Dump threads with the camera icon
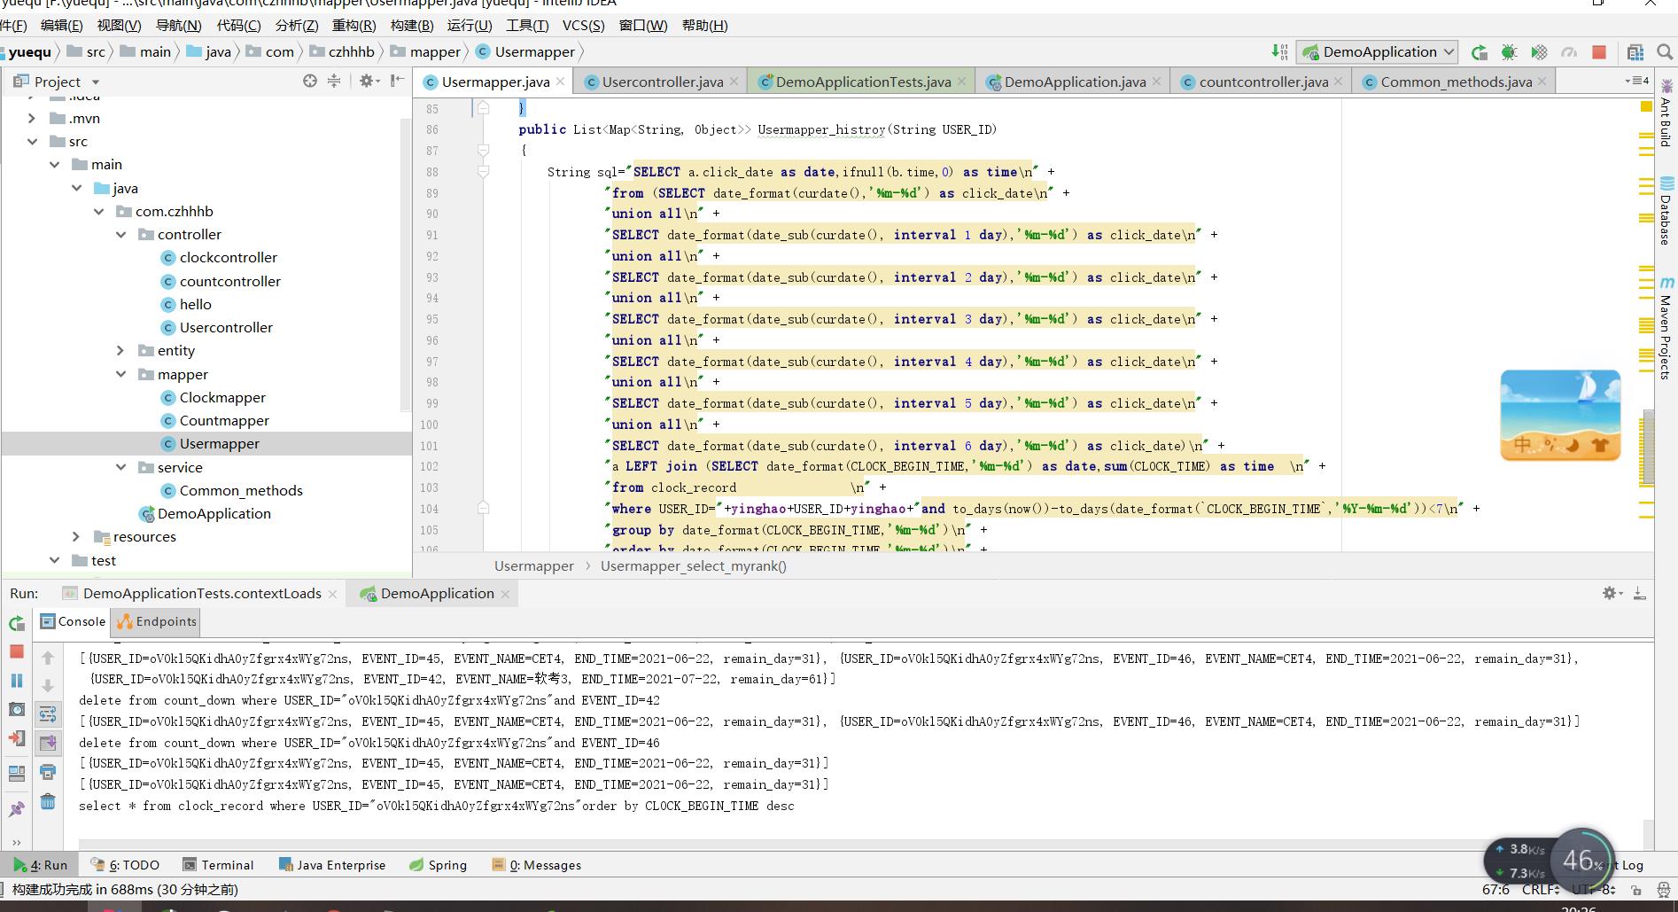Viewport: 1678px width, 912px height. point(17,709)
